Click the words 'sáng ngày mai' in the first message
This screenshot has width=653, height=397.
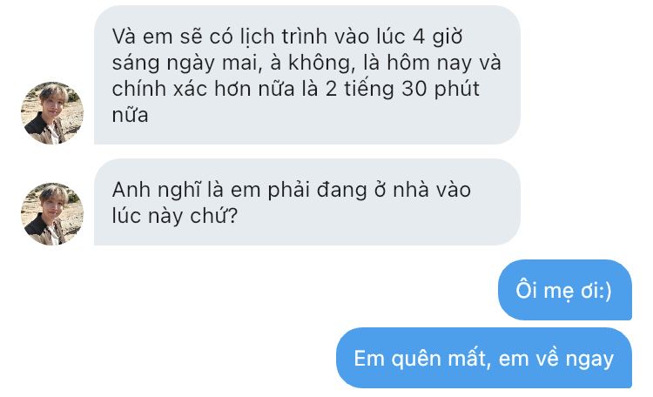click(185, 64)
